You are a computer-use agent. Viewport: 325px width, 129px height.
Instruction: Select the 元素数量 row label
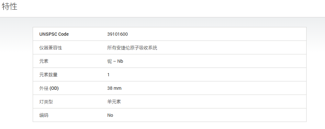pyautogui.click(x=48, y=75)
